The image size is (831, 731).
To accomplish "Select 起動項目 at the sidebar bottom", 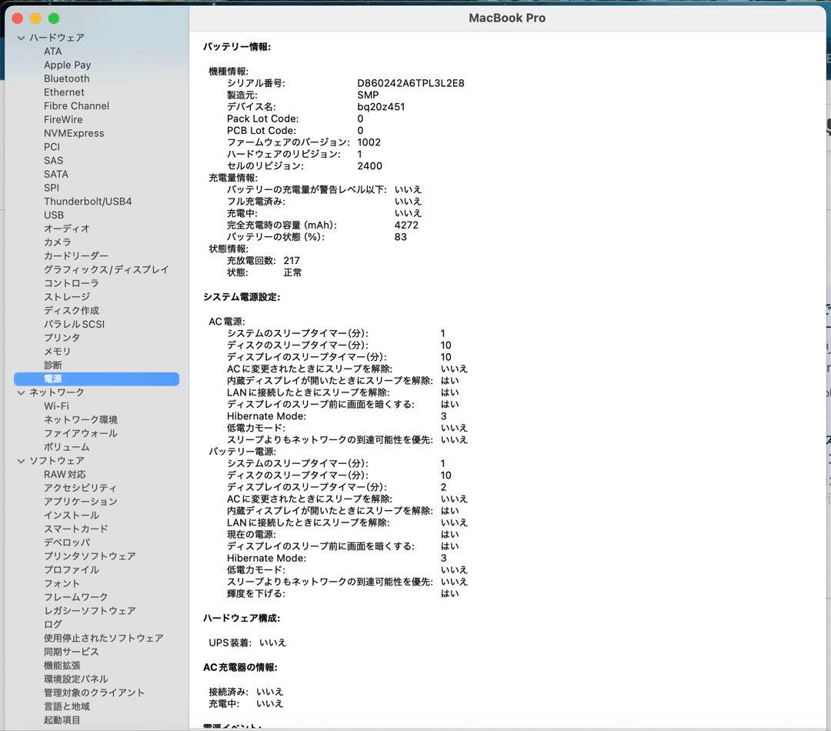I will (62, 720).
